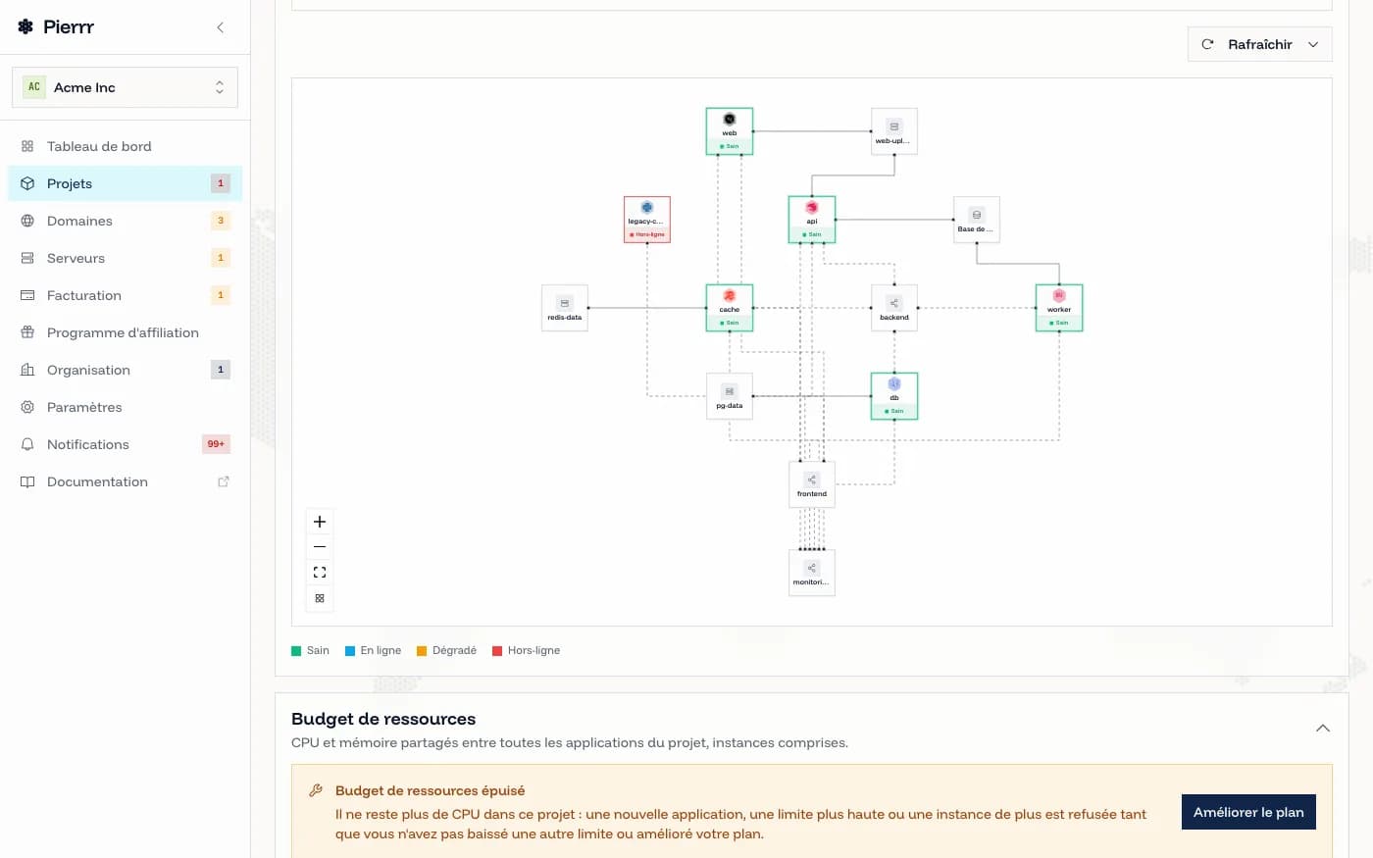This screenshot has width=1373, height=858.
Task: Zoom in on the graph
Action: pos(320,522)
